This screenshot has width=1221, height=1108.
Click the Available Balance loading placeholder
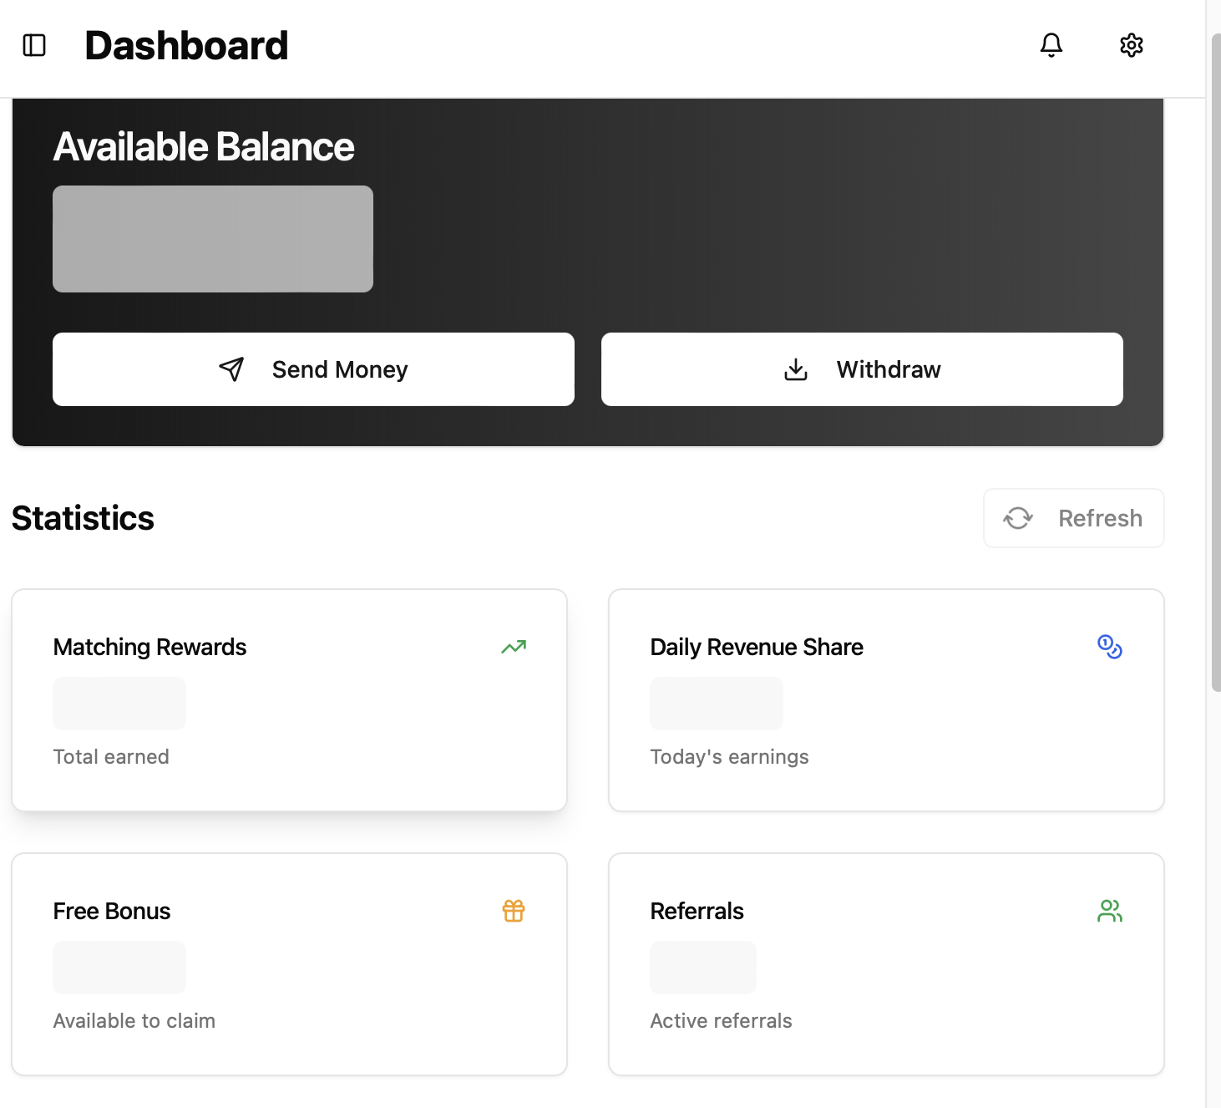213,239
